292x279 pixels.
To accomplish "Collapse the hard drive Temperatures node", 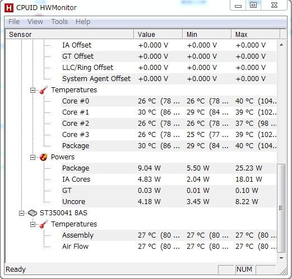I will 33,225.
